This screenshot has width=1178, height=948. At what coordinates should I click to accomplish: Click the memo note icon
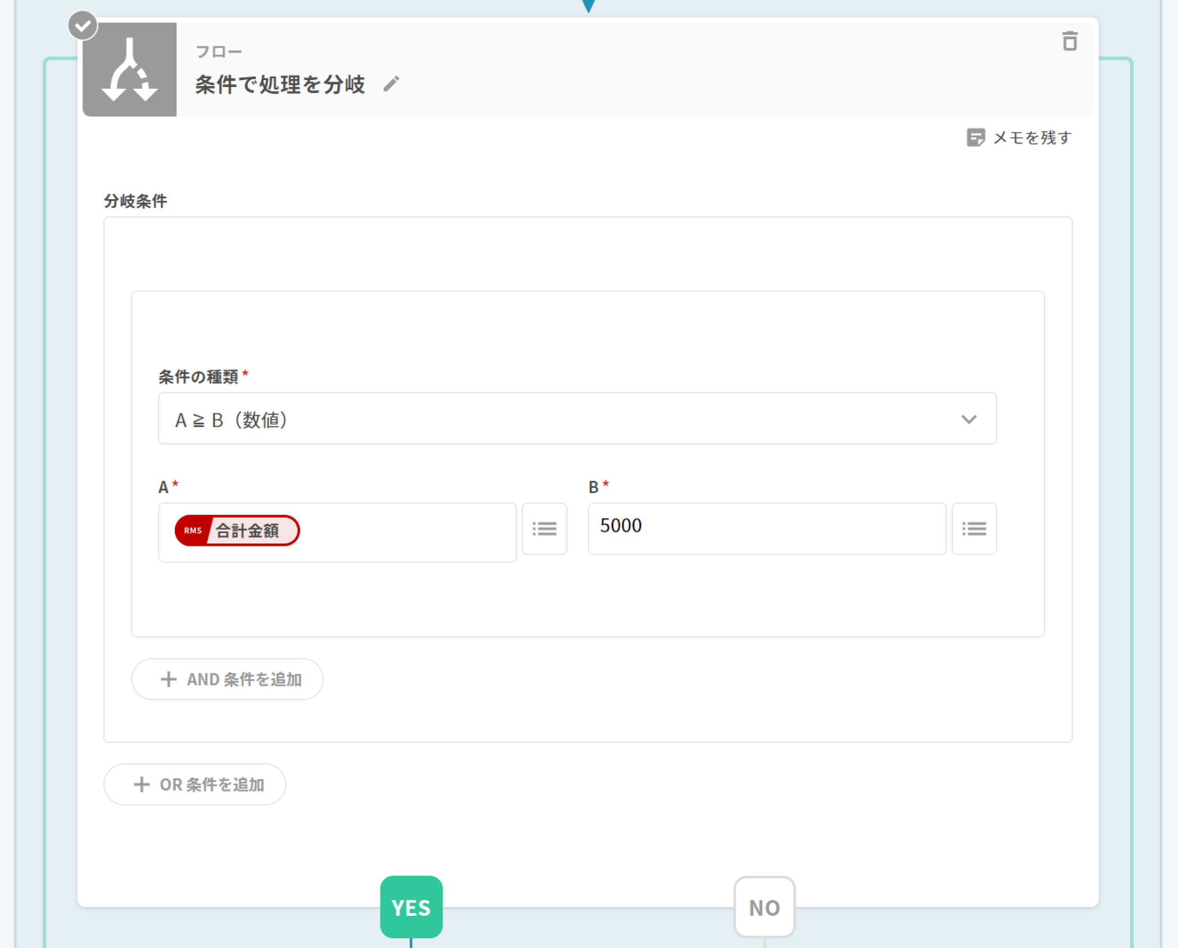[975, 138]
